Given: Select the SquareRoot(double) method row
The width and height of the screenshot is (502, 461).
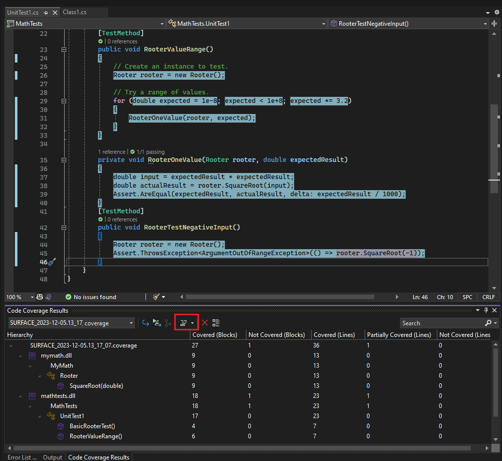Looking at the screenshot, I should pos(96,386).
